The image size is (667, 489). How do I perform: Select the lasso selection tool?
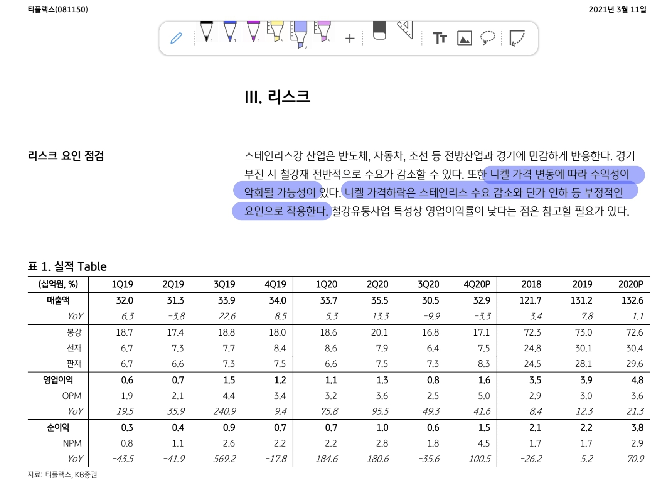(x=487, y=38)
